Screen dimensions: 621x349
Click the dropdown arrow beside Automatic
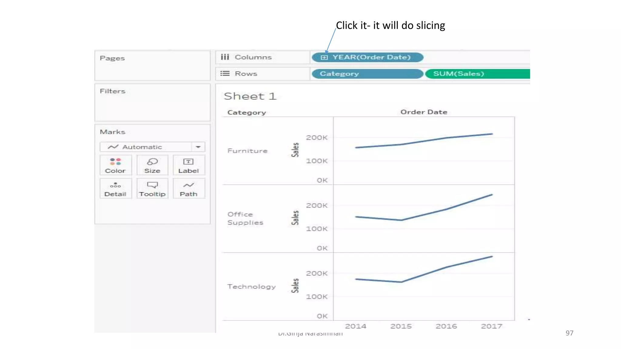[198, 147]
